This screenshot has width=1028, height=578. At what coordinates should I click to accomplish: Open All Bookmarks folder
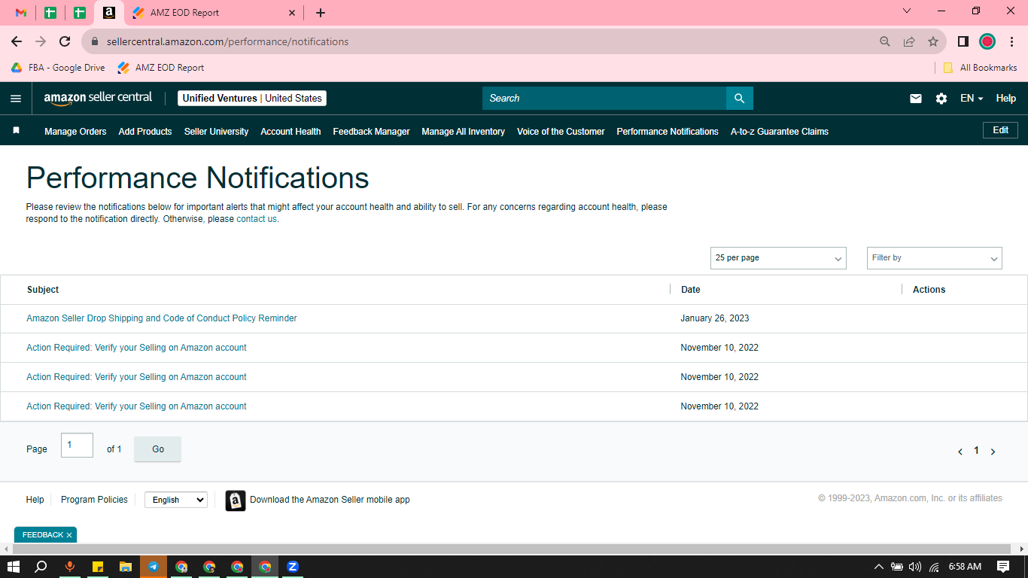tap(980, 68)
